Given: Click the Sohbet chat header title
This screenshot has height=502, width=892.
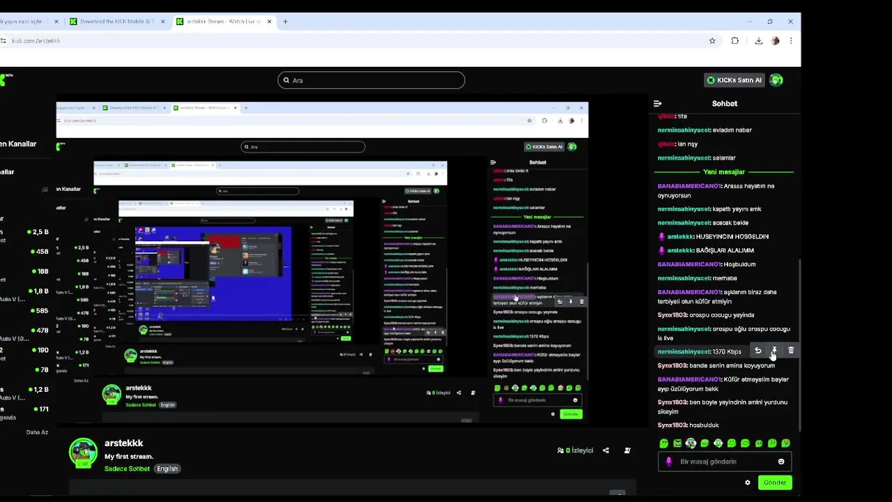Looking at the screenshot, I should pos(725,103).
